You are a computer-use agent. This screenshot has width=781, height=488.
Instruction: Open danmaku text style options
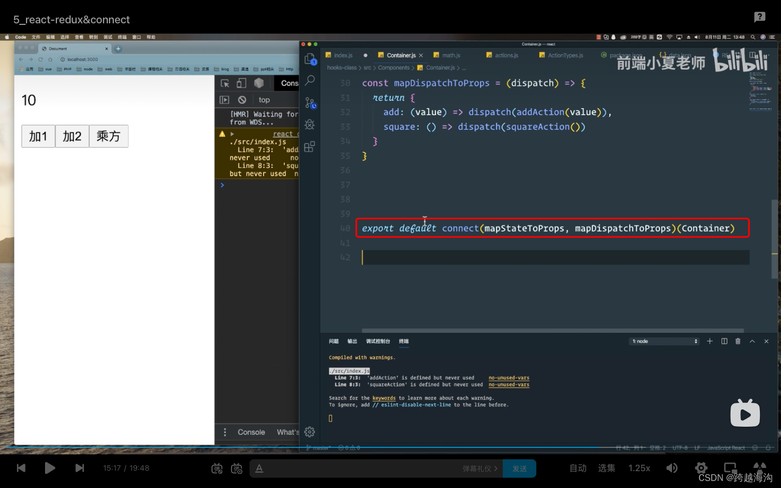tap(259, 468)
